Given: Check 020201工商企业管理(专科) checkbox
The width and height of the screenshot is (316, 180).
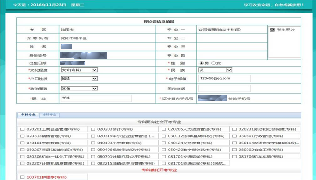Looking at the screenshot, I should (x=22, y=129).
